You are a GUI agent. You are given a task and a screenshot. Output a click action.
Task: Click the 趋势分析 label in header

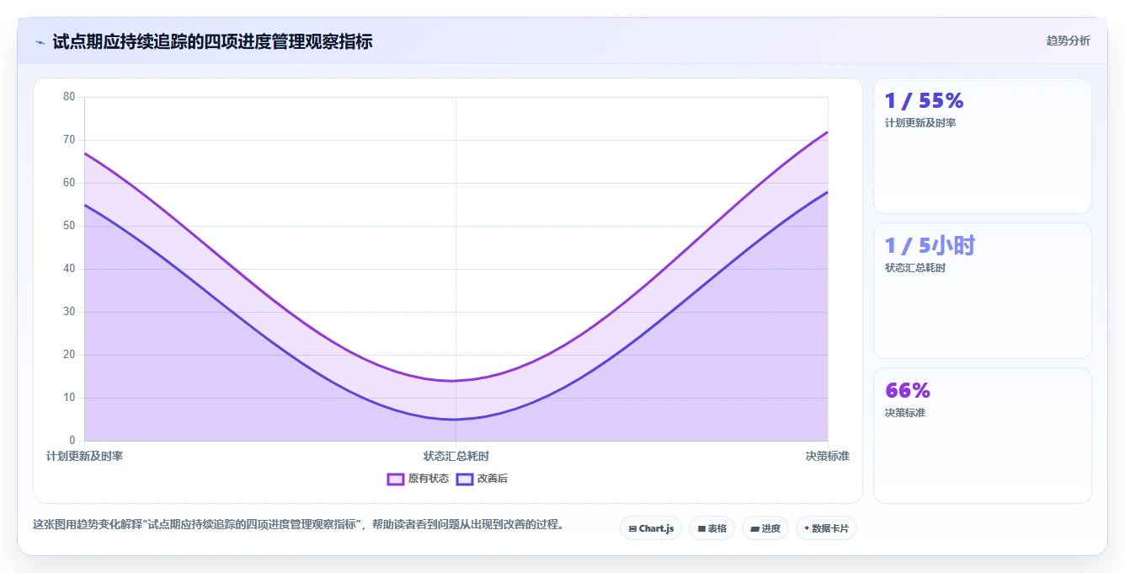pyautogui.click(x=1068, y=40)
